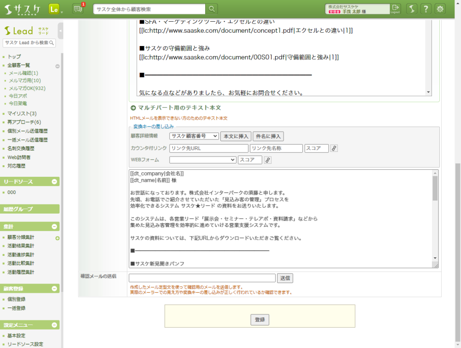The image size is (461, 348).
Task: Collapse the リードソース section
Action: [54, 182]
